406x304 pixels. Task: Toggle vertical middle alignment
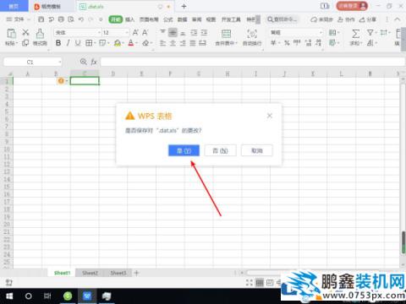point(173,32)
